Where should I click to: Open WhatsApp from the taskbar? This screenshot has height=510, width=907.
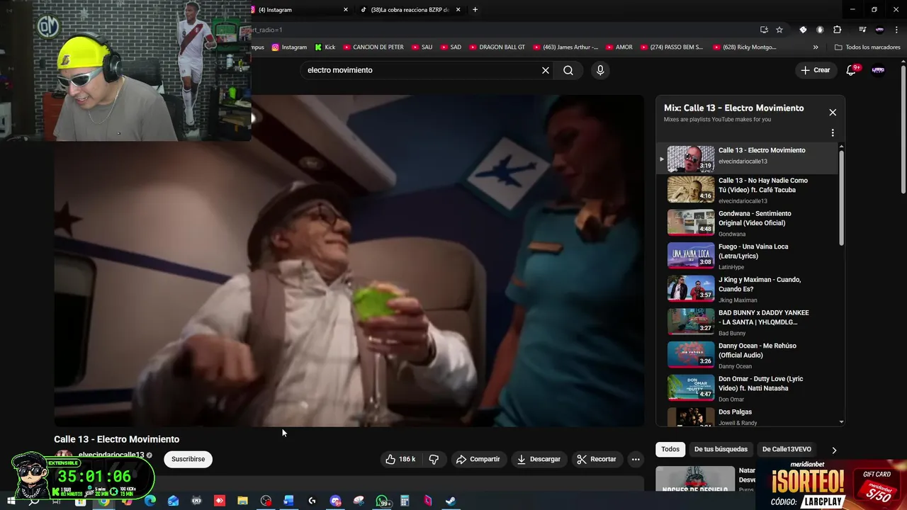pyautogui.click(x=382, y=501)
